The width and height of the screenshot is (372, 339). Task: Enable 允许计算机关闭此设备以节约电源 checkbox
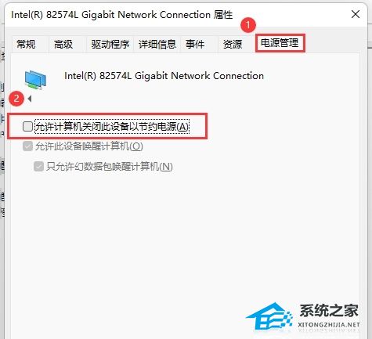coord(27,127)
